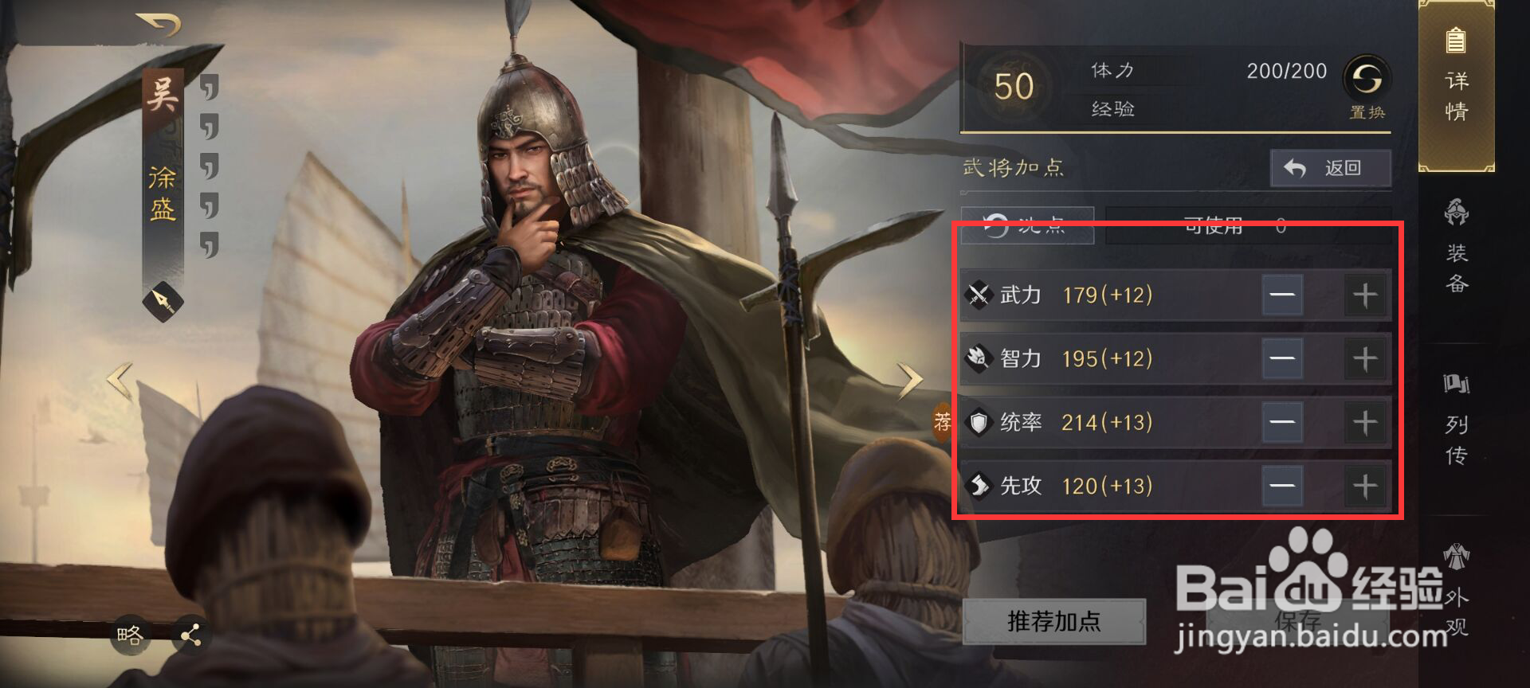Increase 先攻 with the plus button
This screenshot has width=1530, height=688.
click(1365, 486)
